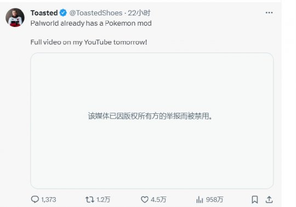Open the @ToastedShoes handle link

click(96, 13)
